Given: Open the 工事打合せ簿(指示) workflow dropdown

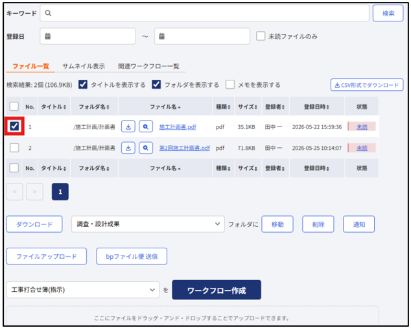Looking at the screenshot, I should (83, 290).
